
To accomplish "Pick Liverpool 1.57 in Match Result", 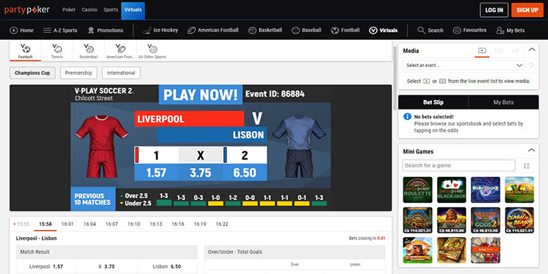I will click(x=46, y=266).
